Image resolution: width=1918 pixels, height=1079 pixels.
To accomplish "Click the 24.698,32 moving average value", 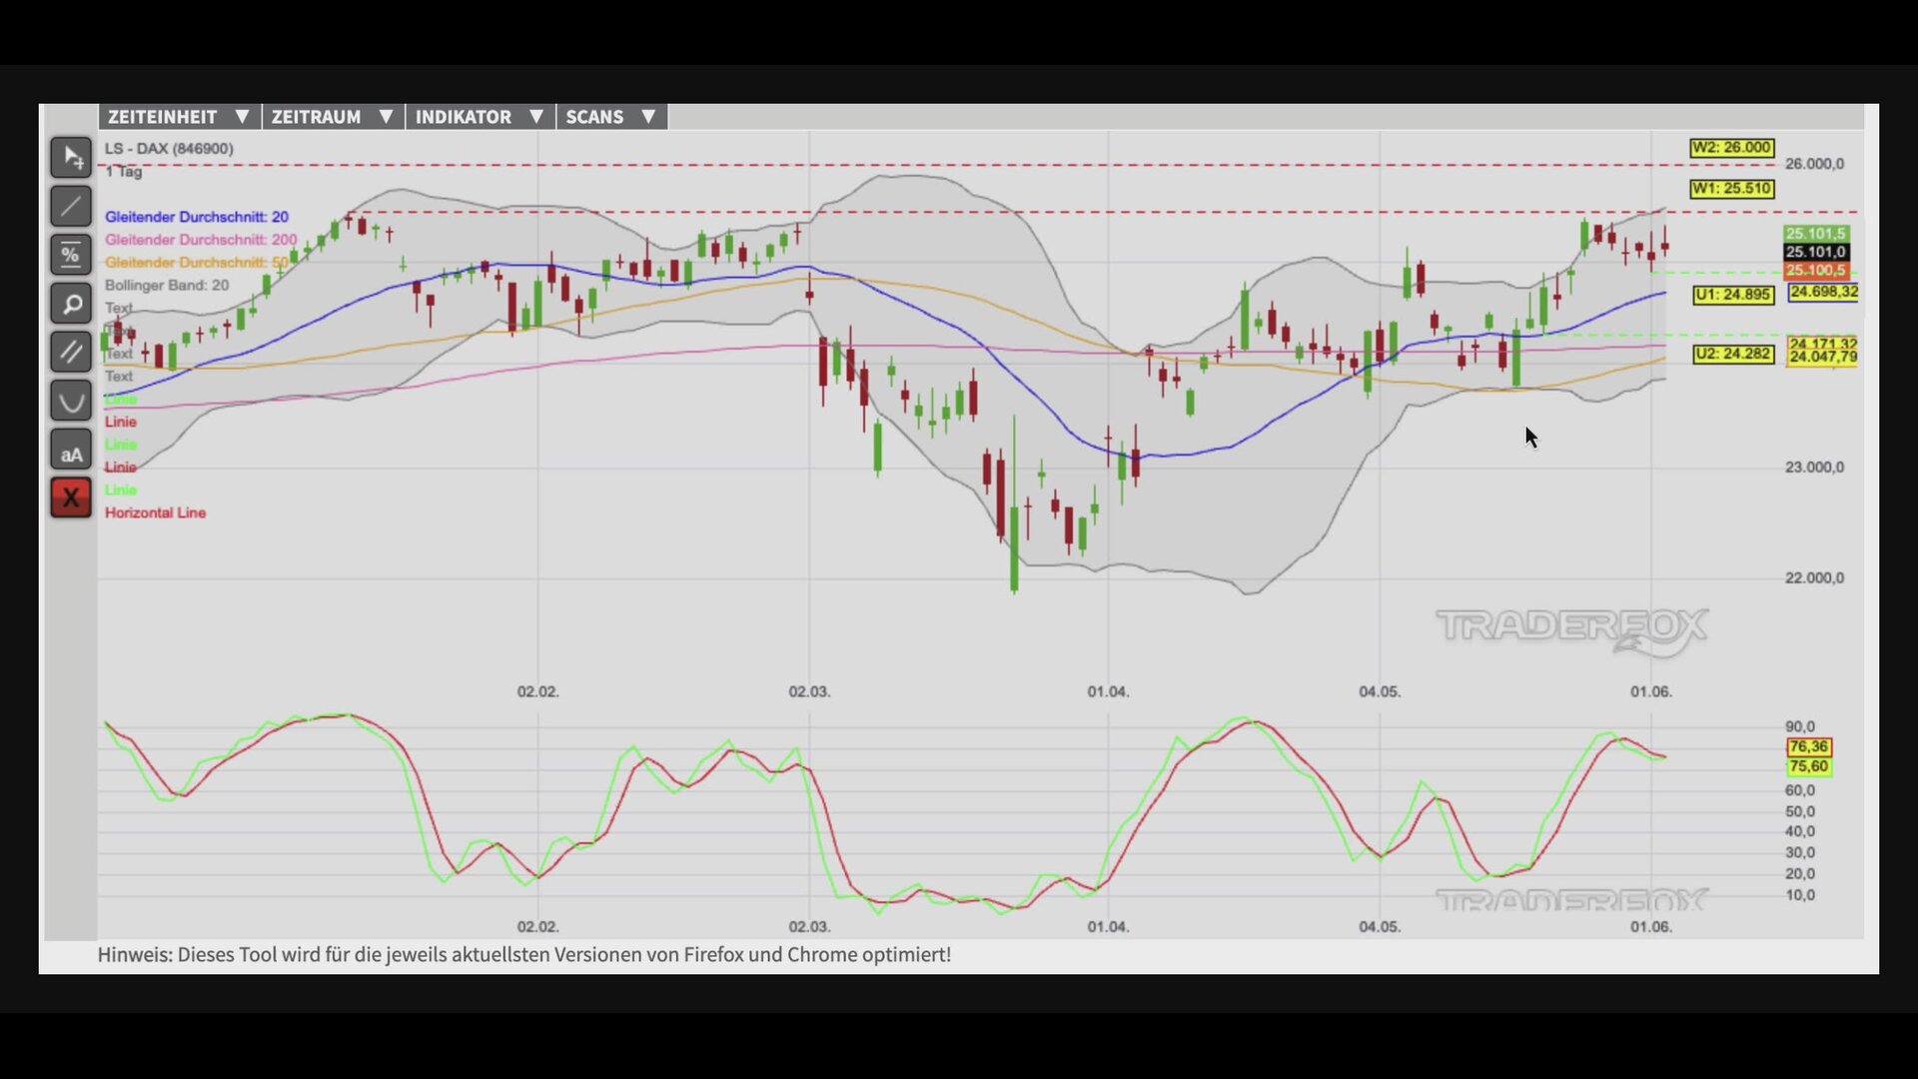I will [x=1823, y=292].
